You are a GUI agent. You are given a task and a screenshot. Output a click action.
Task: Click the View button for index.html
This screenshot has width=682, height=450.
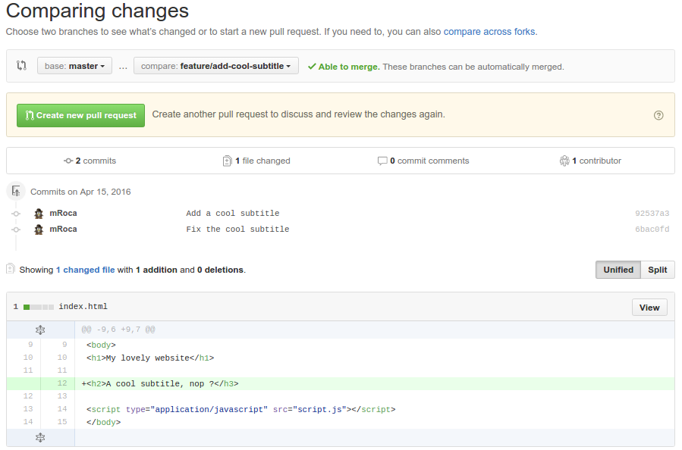649,307
